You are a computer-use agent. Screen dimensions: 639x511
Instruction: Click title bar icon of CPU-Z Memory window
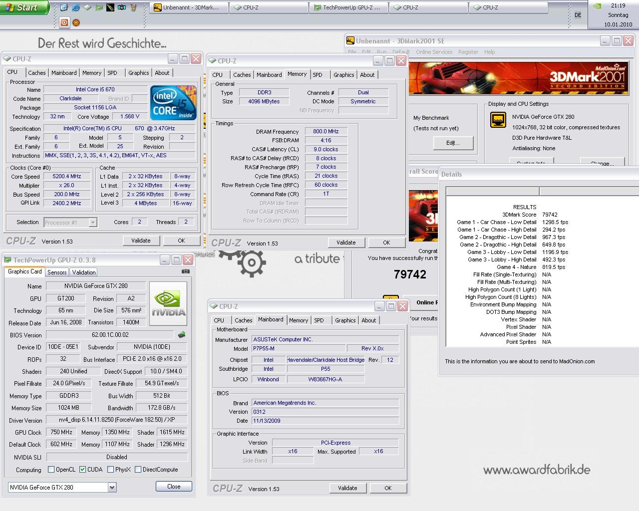(212, 61)
